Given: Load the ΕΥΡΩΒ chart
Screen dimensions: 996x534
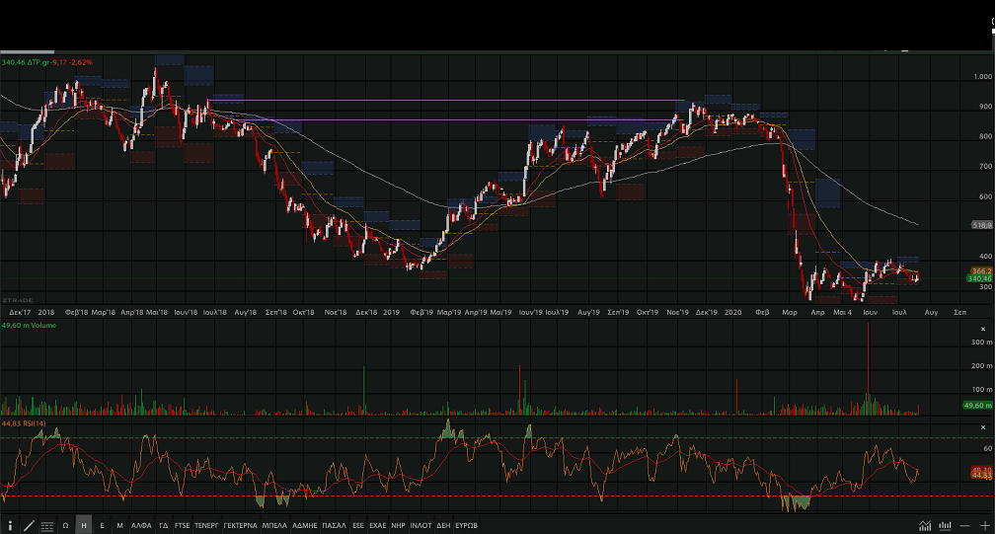Looking at the screenshot, I should point(467,525).
